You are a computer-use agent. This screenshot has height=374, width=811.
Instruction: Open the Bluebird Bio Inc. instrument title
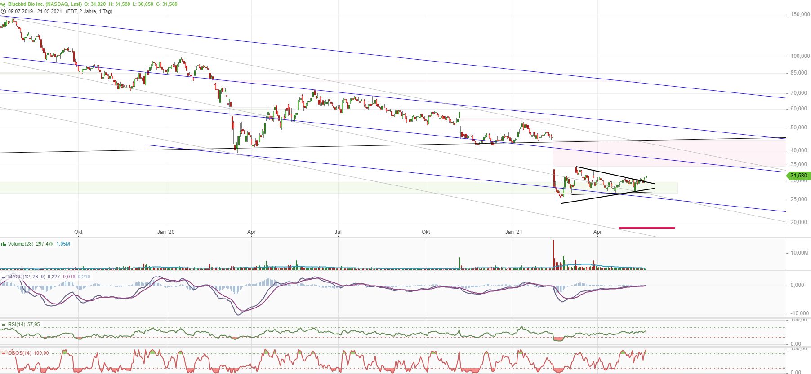45,4
